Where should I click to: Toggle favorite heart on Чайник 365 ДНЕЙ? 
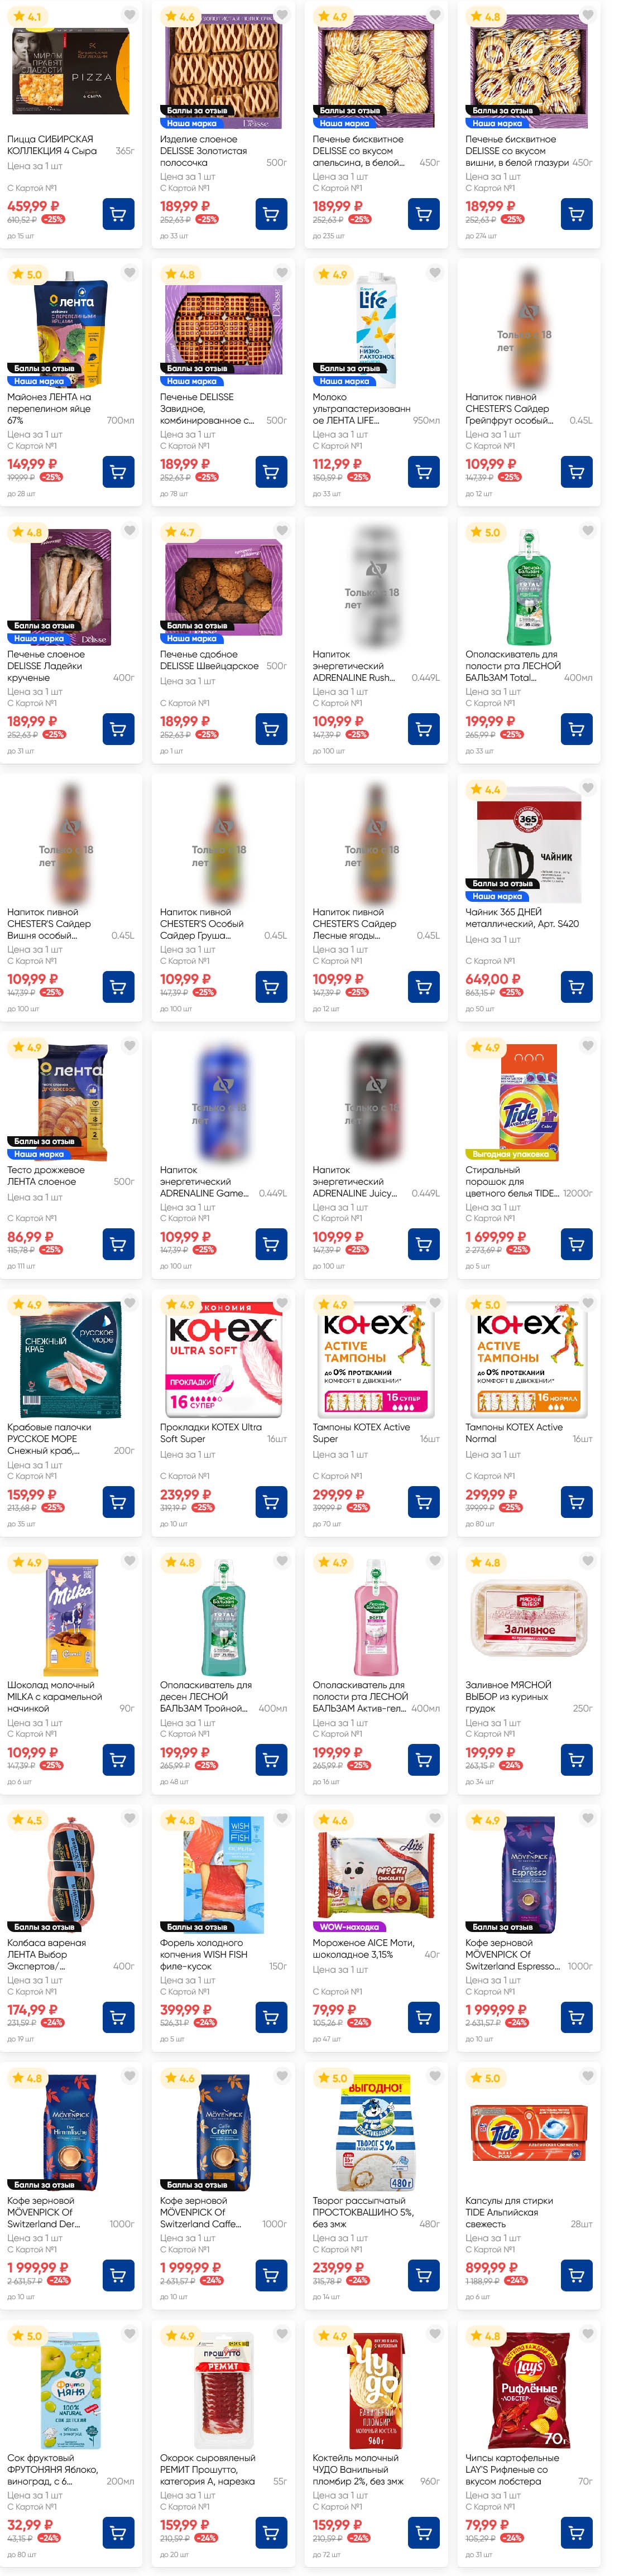(x=587, y=788)
